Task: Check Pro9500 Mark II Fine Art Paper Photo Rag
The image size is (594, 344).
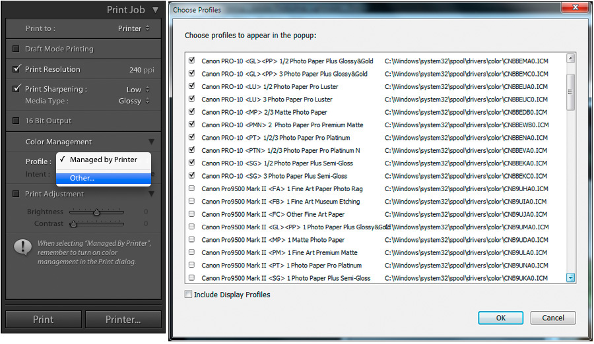Action: (x=191, y=188)
